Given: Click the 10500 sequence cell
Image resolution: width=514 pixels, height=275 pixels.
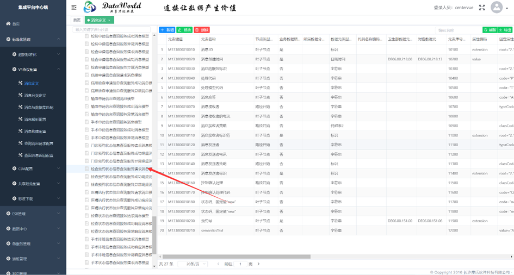Looking at the screenshot, I should pos(453,87).
